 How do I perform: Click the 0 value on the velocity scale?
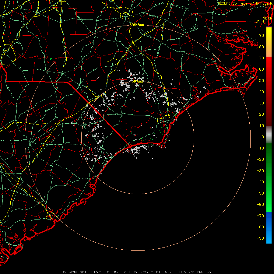(263, 137)
